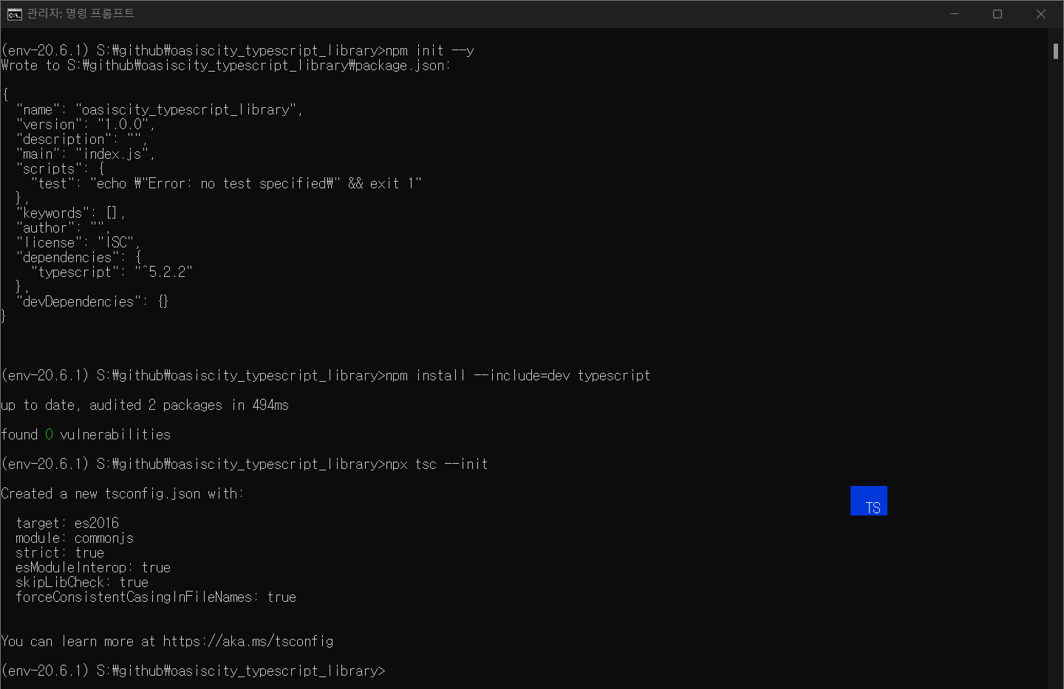
Task: Click the 'skipLibCheck: true' line
Action: point(82,582)
